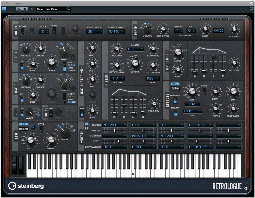Click the OSC 1 Wave selector knob
Screen dimensions: 255x198
[65, 52]
